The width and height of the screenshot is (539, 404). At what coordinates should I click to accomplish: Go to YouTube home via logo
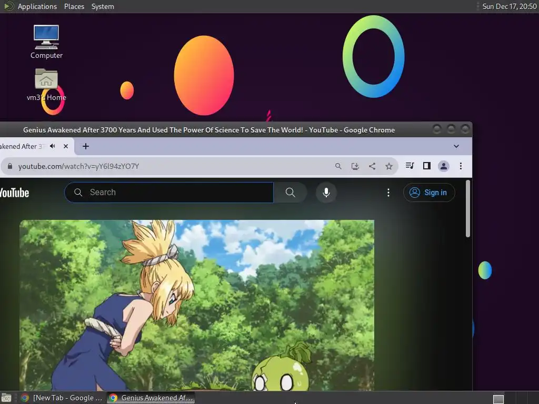point(14,193)
